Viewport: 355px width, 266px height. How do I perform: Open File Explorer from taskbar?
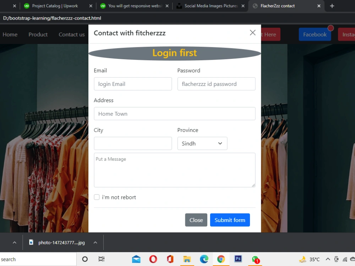click(187, 259)
